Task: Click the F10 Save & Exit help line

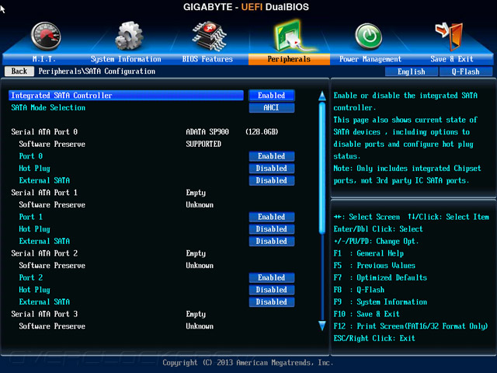Action: pos(367,314)
